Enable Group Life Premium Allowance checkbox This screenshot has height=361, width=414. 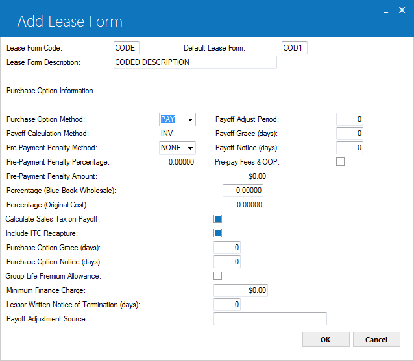tap(217, 276)
